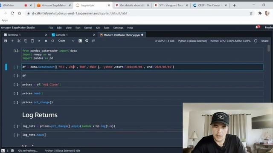Bookmark this page with star icon

click(251, 13)
